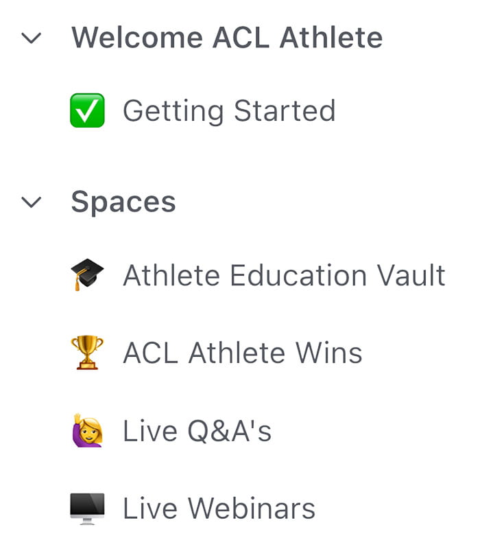Click the gold trophy icon

(x=87, y=353)
